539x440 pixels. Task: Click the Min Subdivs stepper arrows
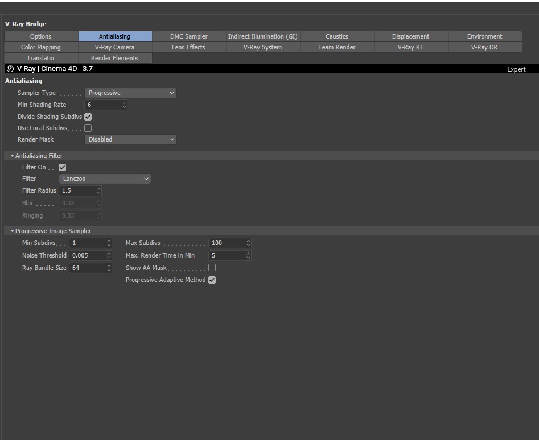[109, 243]
